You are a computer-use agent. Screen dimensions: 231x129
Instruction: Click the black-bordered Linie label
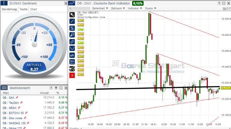pos(81,56)
